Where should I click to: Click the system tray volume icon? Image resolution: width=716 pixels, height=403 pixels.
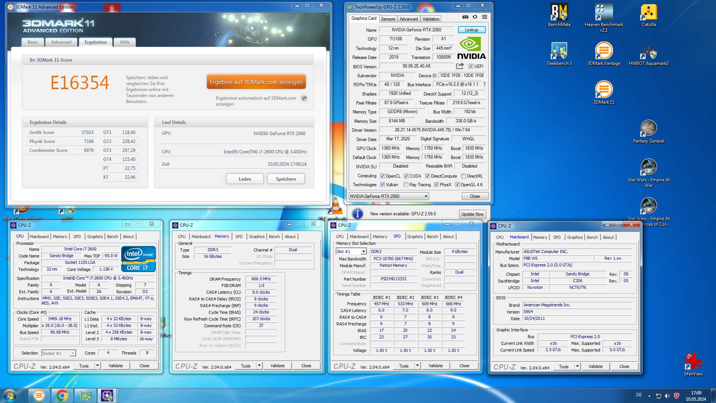point(667,396)
